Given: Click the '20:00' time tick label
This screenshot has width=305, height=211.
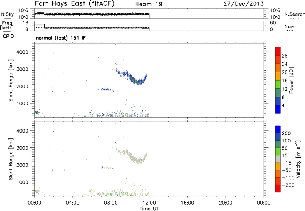Looking at the screenshot, I should tap(225, 203).
